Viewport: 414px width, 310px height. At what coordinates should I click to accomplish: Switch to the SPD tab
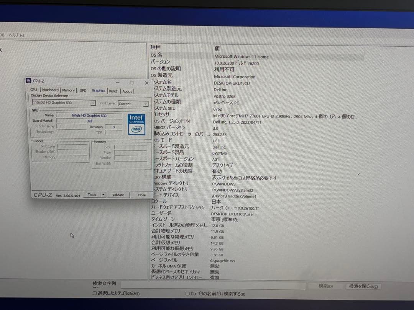[x=83, y=90]
